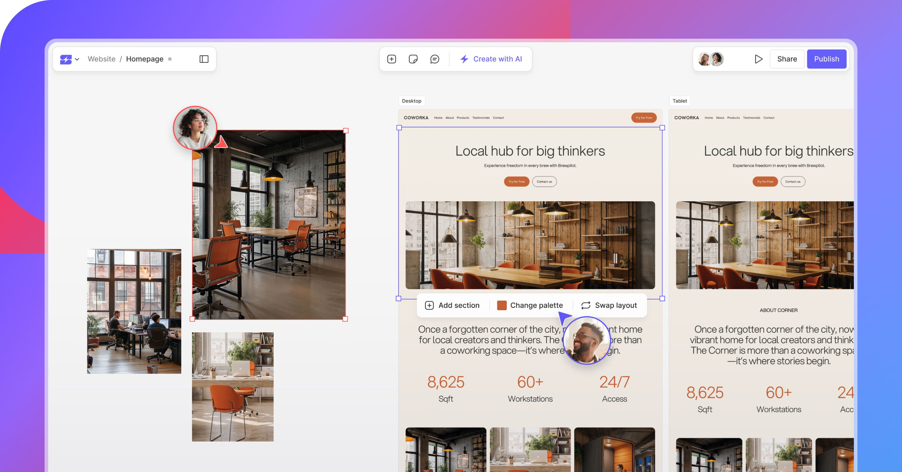The height and width of the screenshot is (472, 902).
Task: Click Swap layout
Action: point(609,305)
